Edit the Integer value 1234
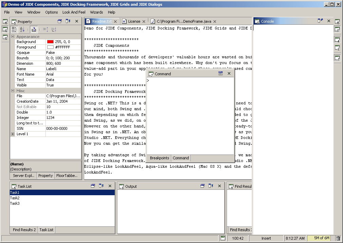The image size is (343, 243). 63,118
